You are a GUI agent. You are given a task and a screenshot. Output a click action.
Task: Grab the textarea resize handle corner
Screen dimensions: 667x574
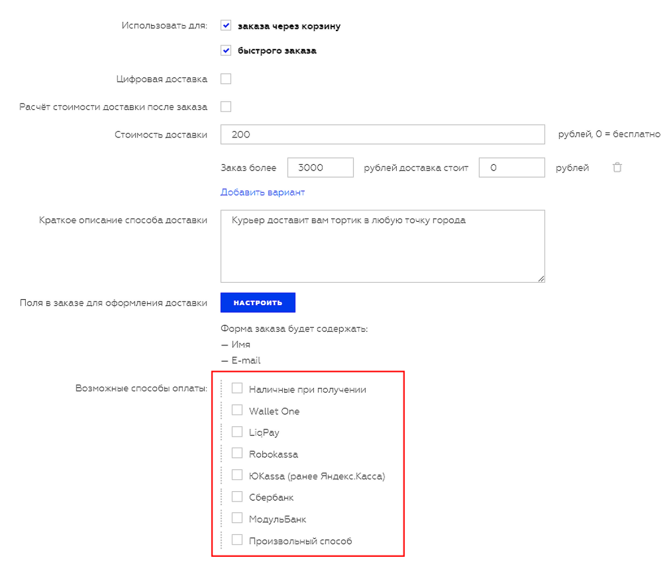click(541, 279)
